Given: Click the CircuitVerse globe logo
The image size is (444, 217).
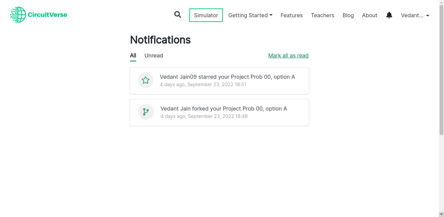Looking at the screenshot, I should (x=18, y=15).
